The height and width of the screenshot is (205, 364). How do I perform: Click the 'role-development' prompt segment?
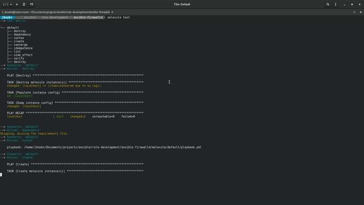pyautogui.click(x=55, y=17)
